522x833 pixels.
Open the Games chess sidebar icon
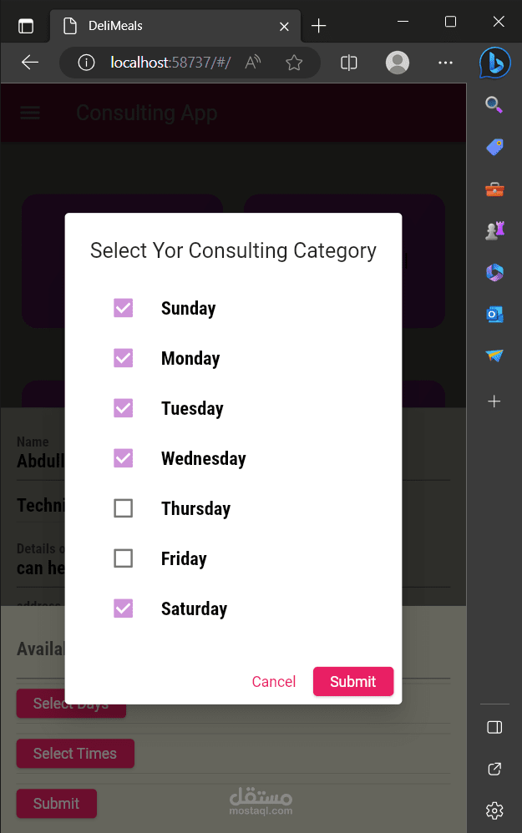(x=494, y=231)
